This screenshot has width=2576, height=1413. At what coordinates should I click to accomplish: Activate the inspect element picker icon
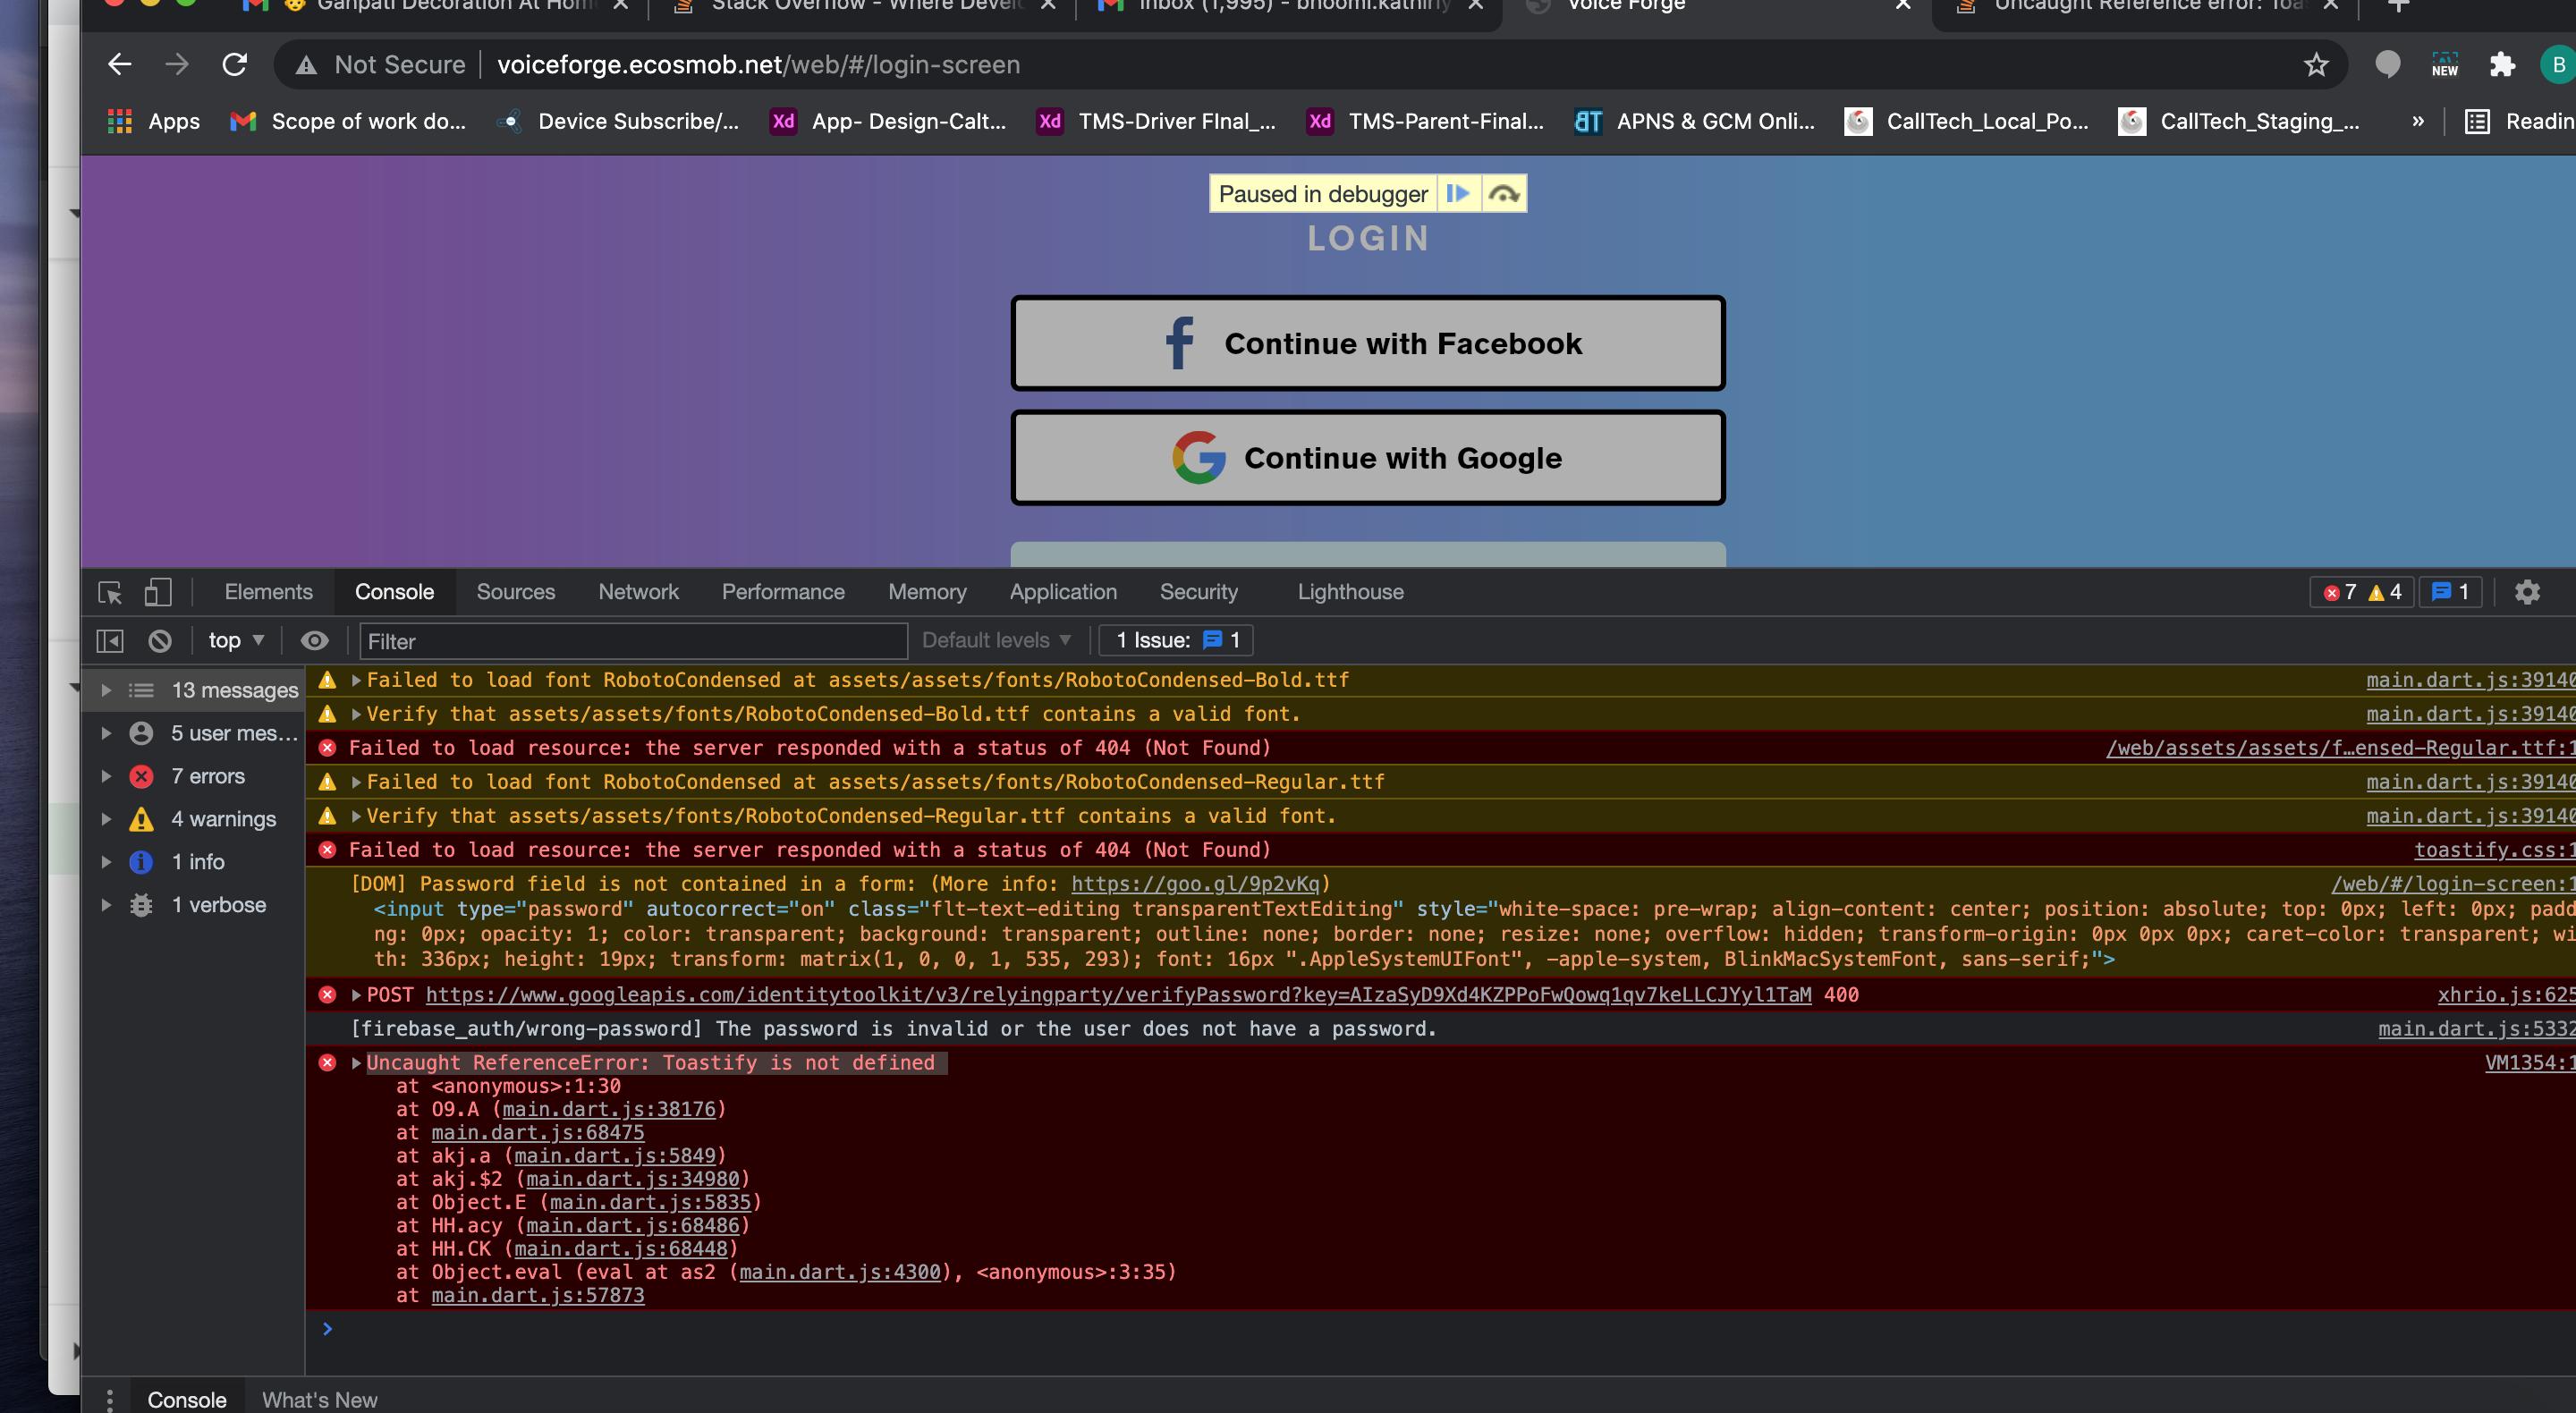(111, 592)
